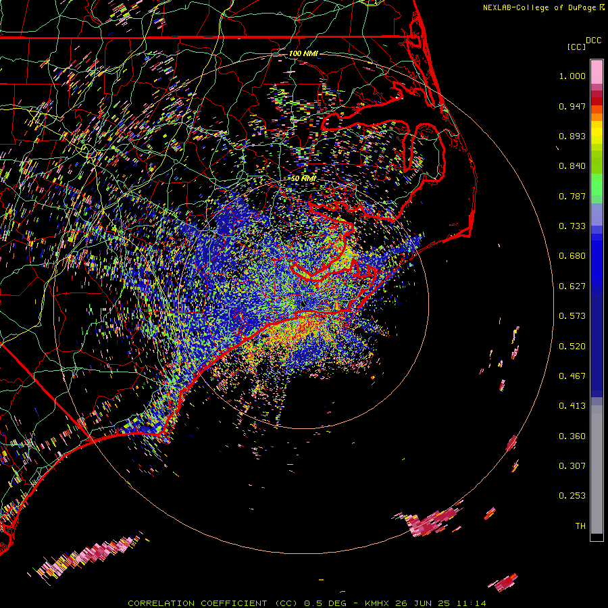Viewport: 608px width, 608px height.
Task: Click the CORRELATION COEFFICIENT (CC) caption text
Action: point(213,603)
